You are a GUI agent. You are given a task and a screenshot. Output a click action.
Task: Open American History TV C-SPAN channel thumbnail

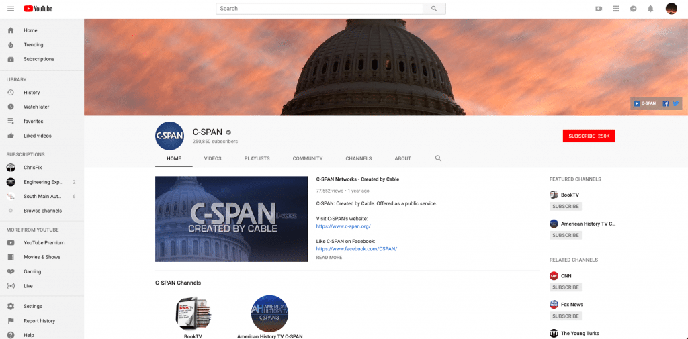point(270,313)
